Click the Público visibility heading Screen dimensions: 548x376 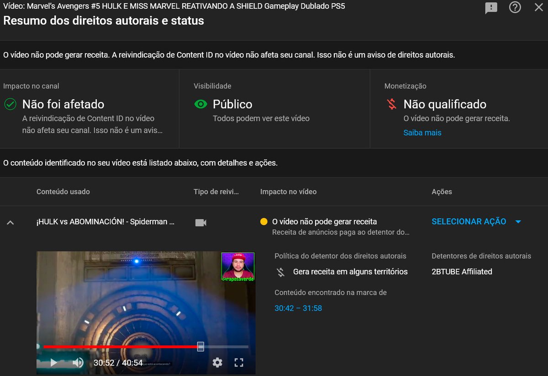232,104
